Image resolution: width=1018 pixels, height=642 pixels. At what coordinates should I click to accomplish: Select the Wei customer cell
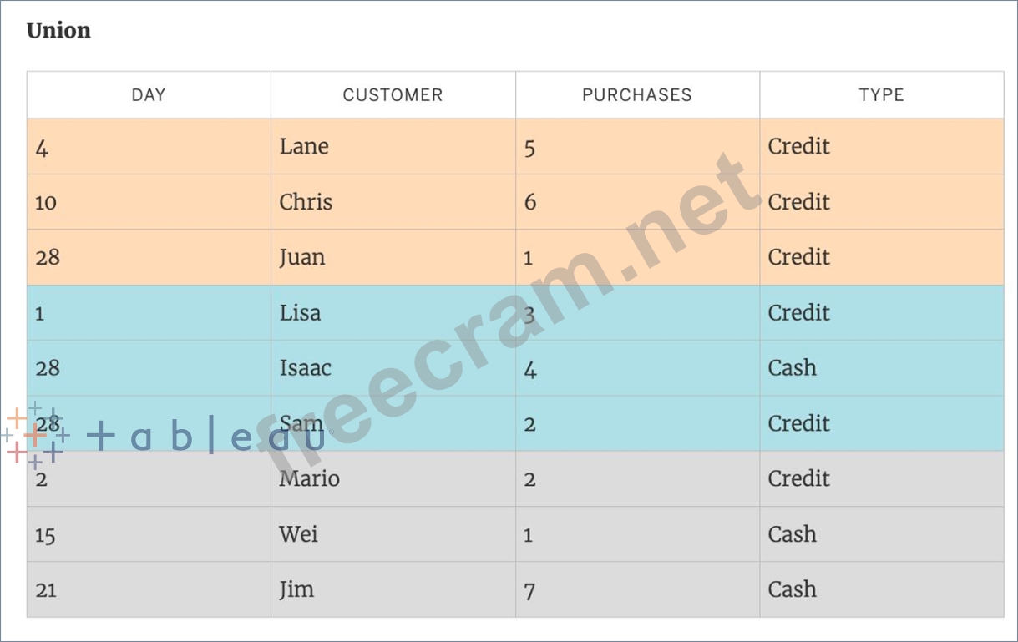298,534
